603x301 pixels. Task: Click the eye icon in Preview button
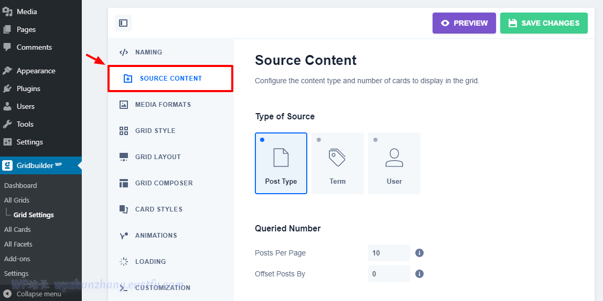point(445,23)
